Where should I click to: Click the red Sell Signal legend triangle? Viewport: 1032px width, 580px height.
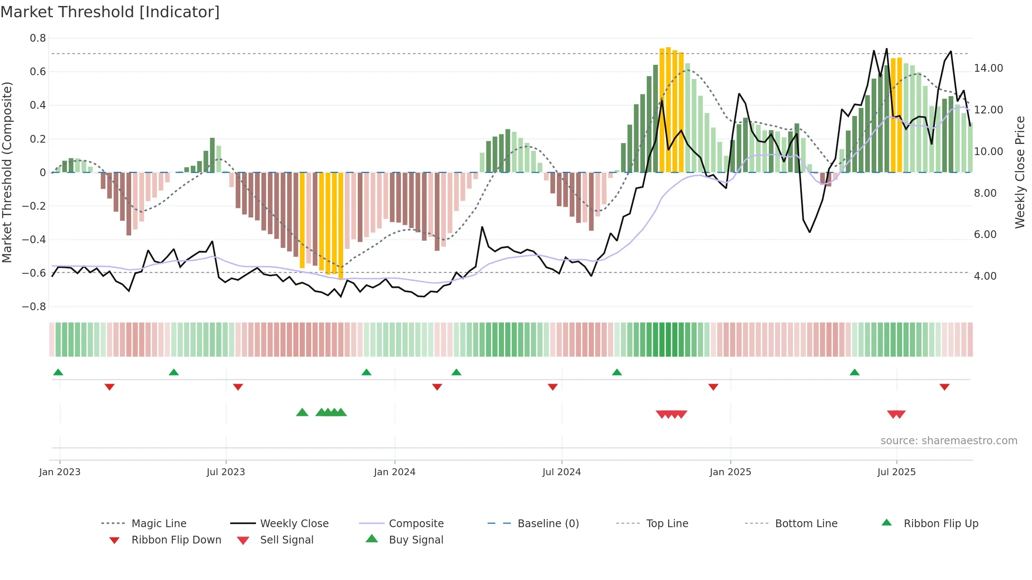[243, 540]
